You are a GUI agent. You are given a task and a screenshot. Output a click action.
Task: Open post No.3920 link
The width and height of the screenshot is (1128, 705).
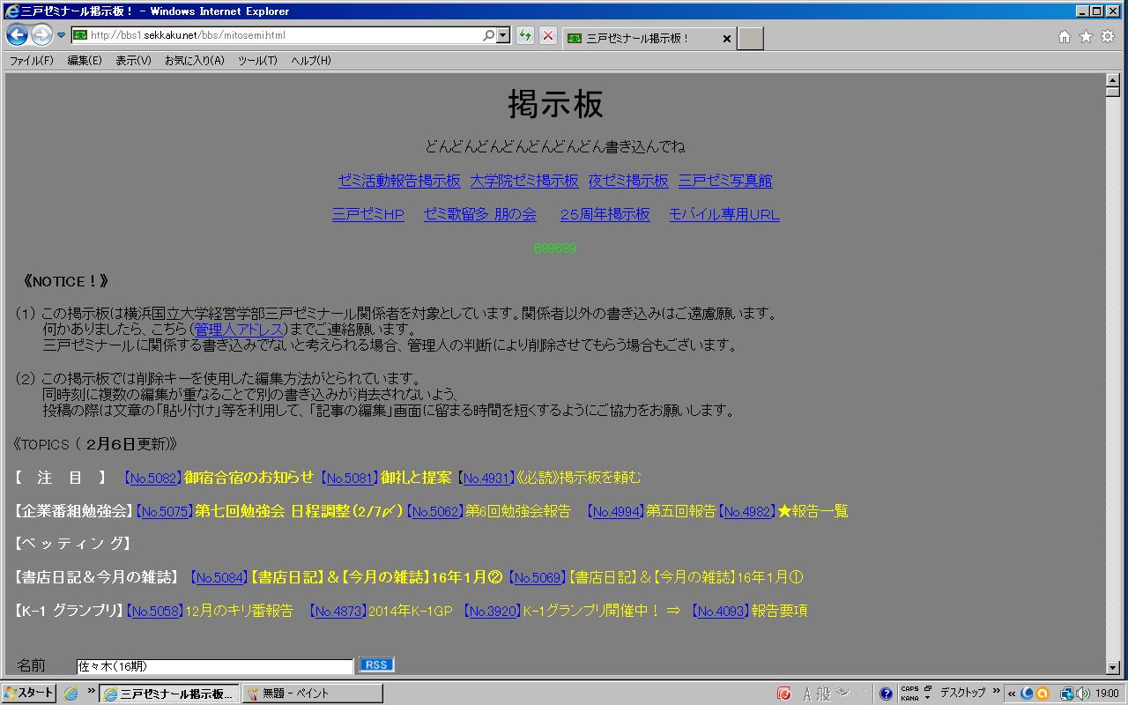click(x=493, y=612)
